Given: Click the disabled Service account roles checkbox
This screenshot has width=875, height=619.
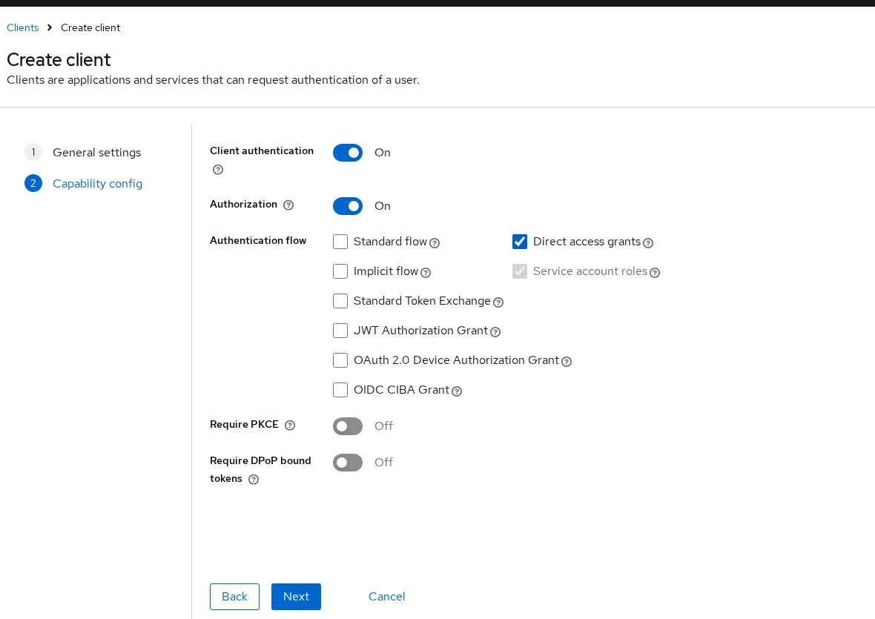Looking at the screenshot, I should point(520,271).
